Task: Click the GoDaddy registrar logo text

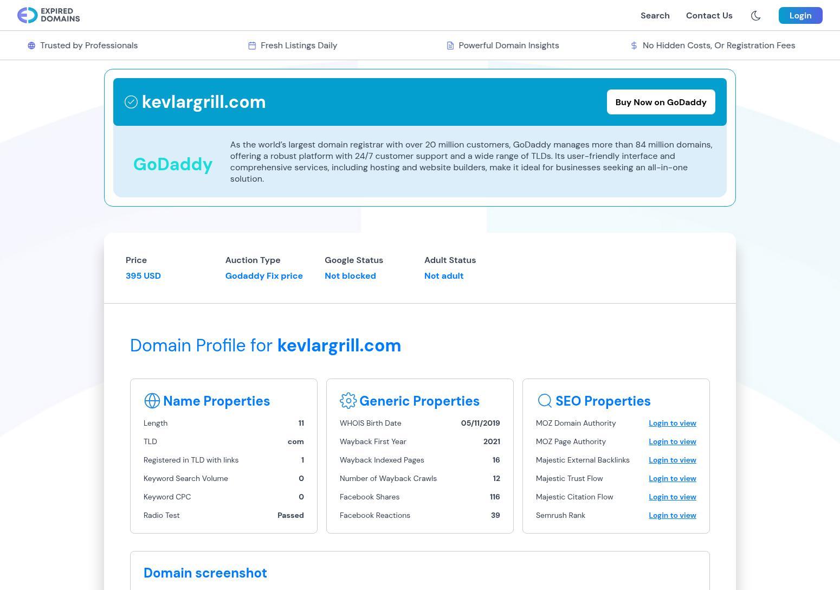Action: [x=173, y=164]
